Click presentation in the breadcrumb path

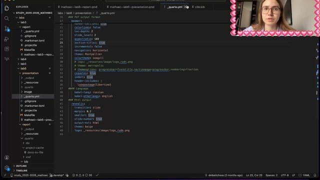click(83, 13)
